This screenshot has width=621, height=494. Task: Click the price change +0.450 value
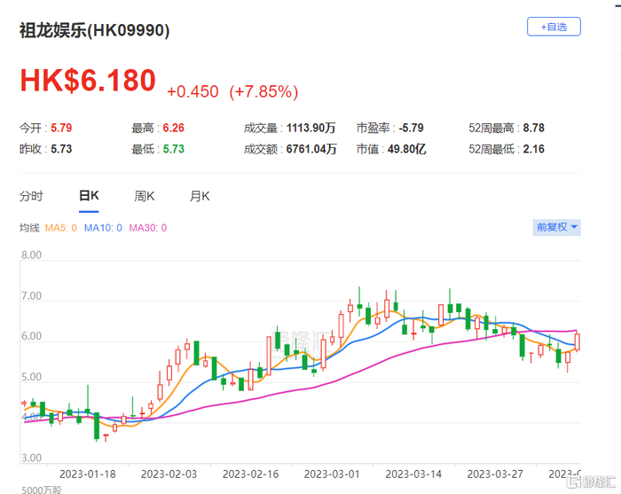pyautogui.click(x=193, y=91)
